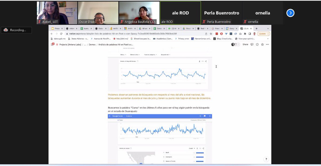321x166 pixels.
Task: Click the next participants arrow button
Action: (290, 13)
